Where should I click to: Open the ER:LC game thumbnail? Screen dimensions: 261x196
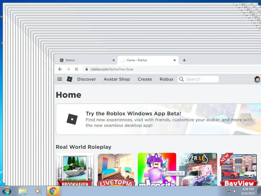[198, 169]
